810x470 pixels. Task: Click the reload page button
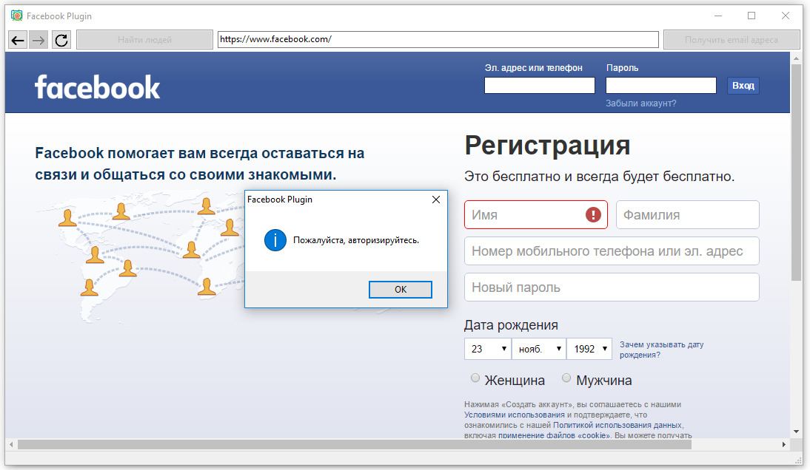[61, 40]
